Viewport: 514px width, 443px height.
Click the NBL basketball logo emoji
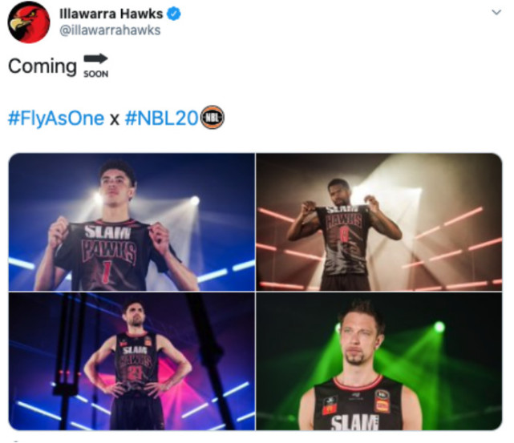tap(212, 117)
